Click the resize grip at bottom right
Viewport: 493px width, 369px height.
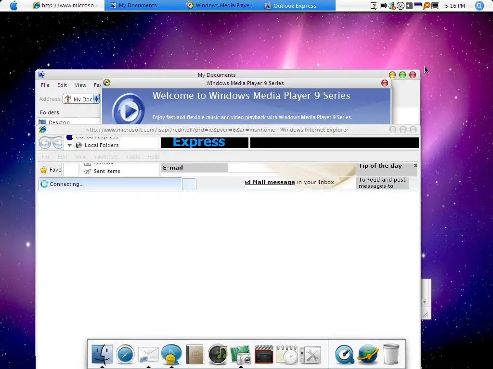coord(426,314)
